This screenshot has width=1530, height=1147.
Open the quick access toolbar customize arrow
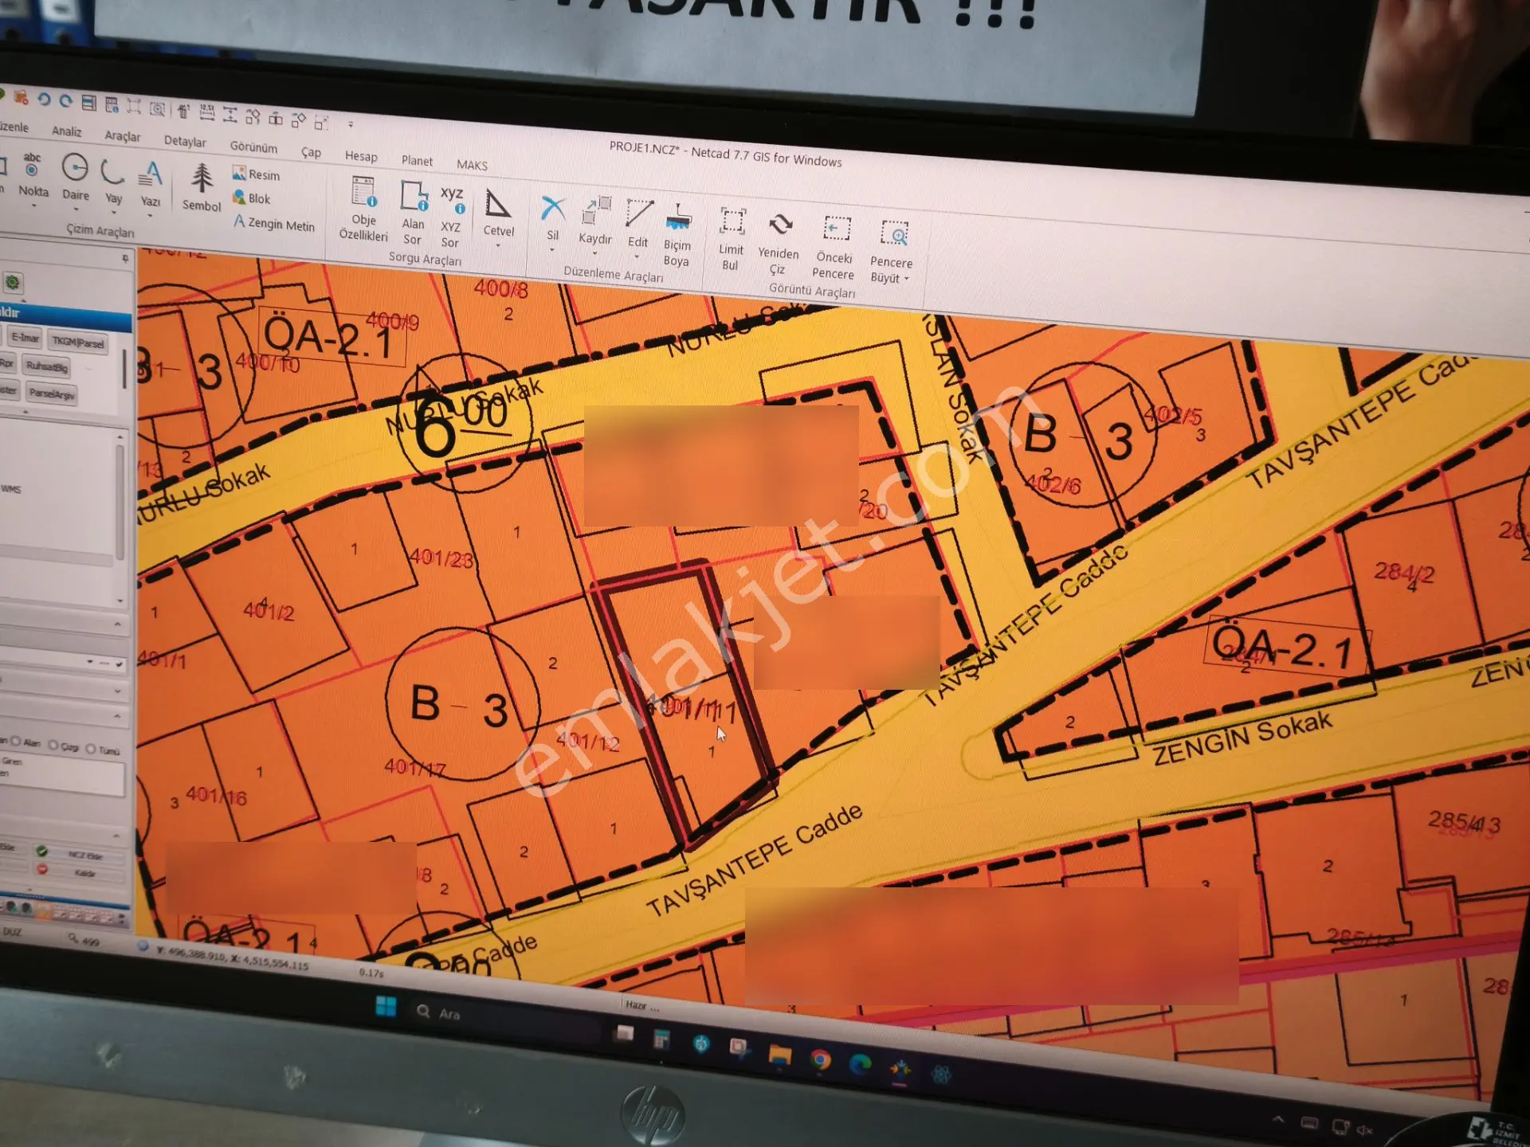tap(351, 124)
